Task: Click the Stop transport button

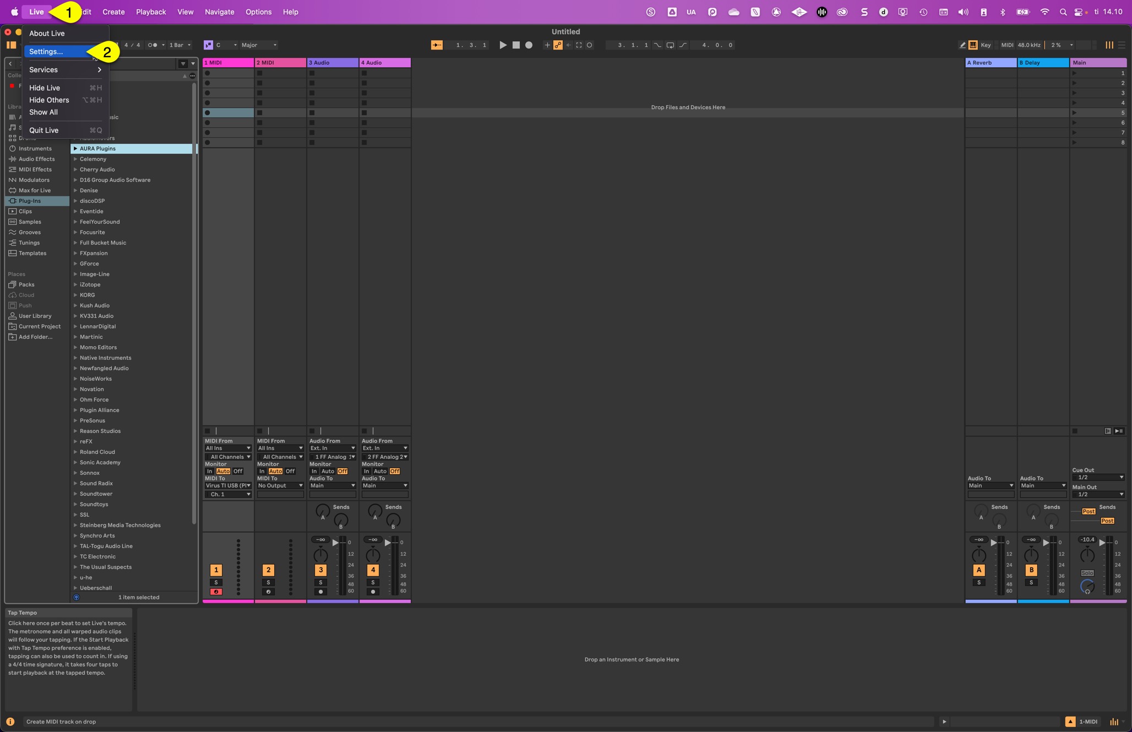Action: click(x=516, y=45)
